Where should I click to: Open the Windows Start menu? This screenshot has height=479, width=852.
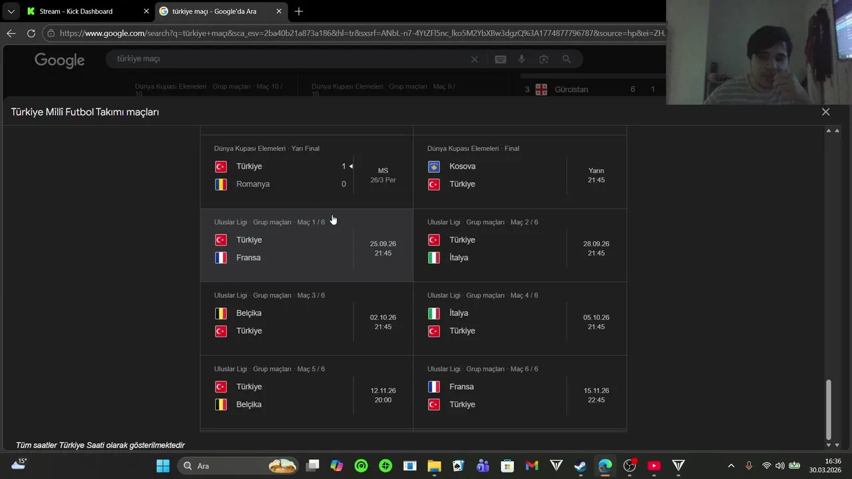163,466
